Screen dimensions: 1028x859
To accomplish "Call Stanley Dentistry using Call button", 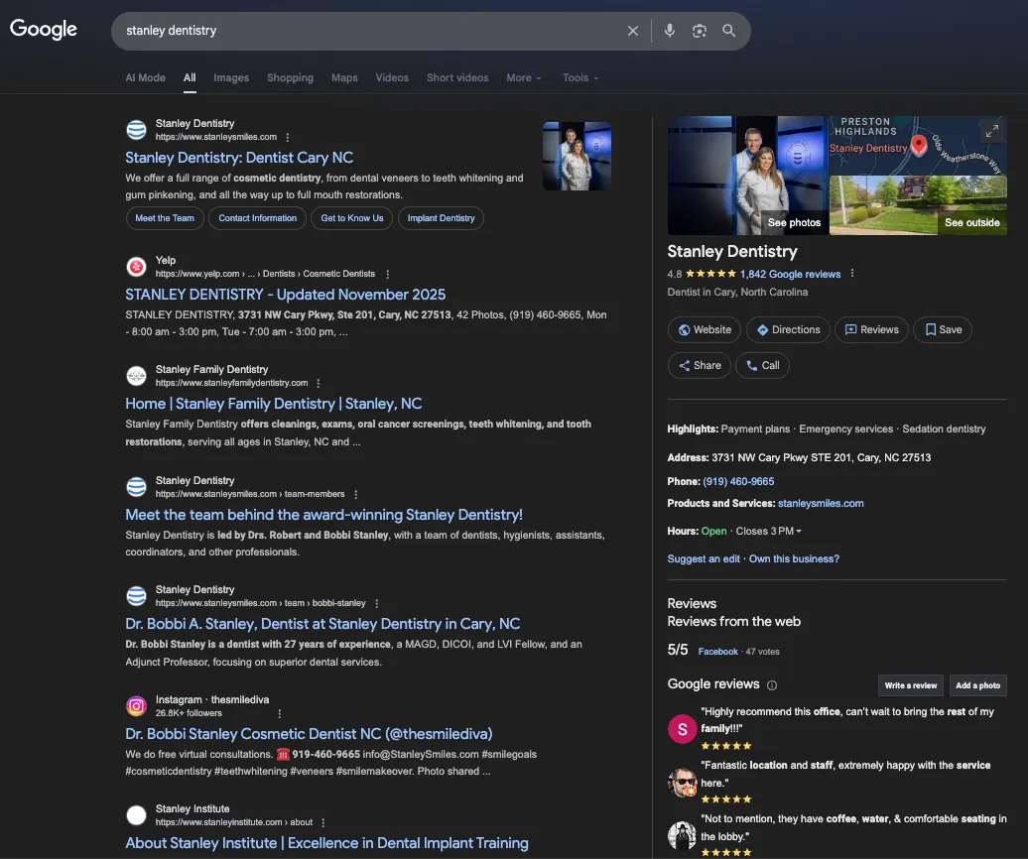I will click(x=762, y=366).
